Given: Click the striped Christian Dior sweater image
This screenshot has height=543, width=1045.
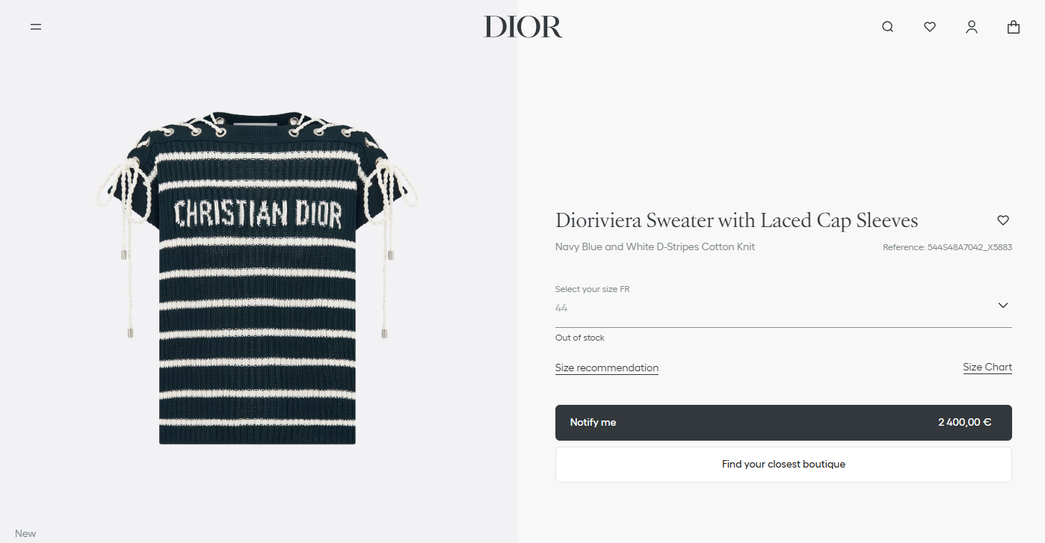Looking at the screenshot, I should (257, 276).
